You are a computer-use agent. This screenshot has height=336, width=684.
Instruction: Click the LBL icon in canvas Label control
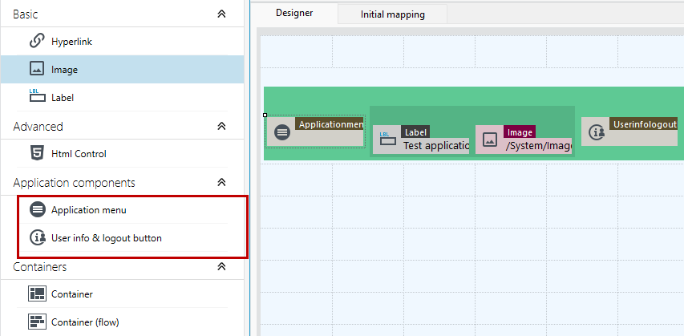point(387,139)
